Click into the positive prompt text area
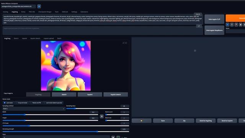 [x=103, y=20]
